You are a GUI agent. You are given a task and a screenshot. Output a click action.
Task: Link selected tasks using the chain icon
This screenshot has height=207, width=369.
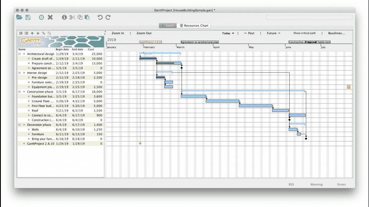(43, 33)
